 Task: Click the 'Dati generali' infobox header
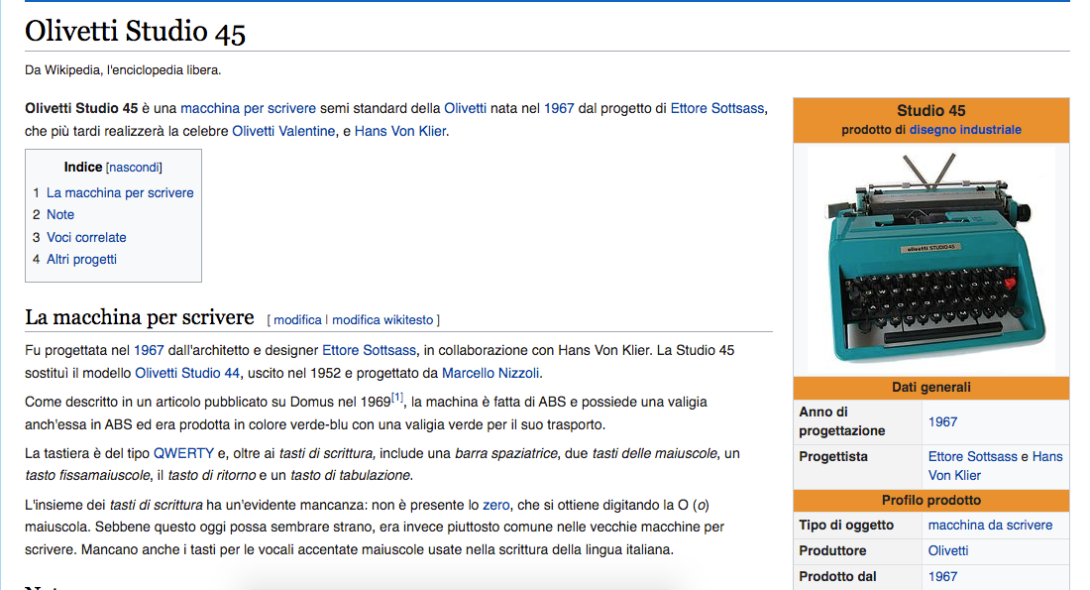pyautogui.click(x=930, y=388)
